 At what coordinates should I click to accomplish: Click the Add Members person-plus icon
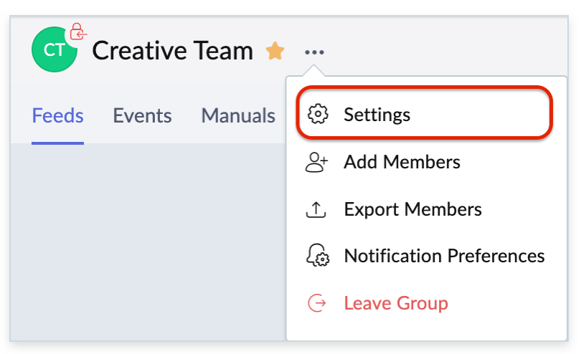click(317, 162)
